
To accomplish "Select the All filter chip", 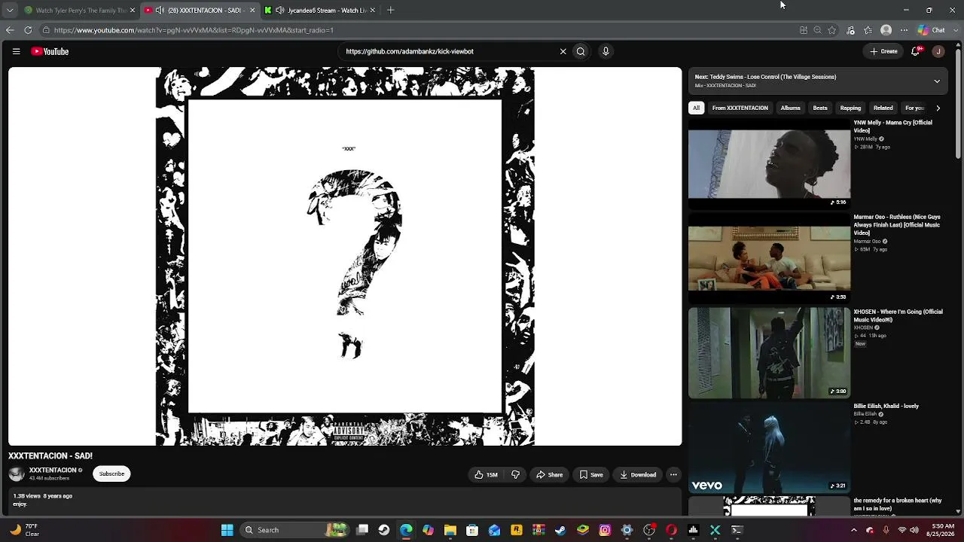I will (697, 108).
